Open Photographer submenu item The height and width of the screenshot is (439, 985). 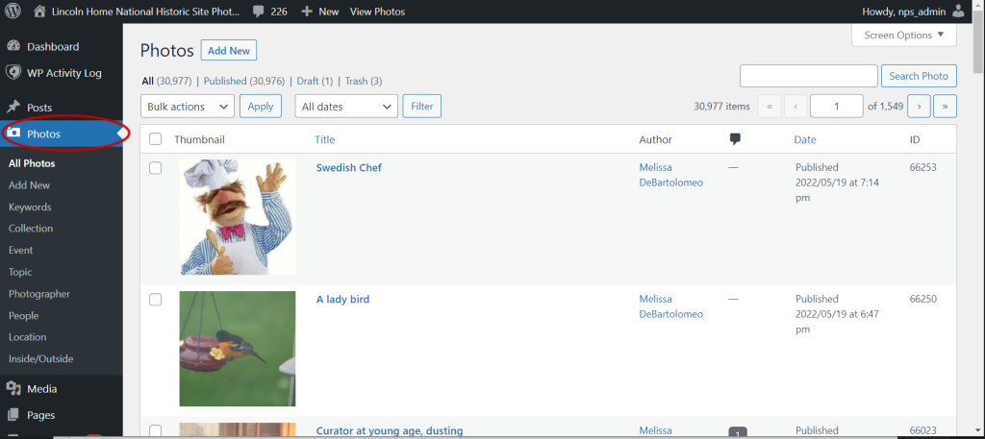(x=39, y=294)
